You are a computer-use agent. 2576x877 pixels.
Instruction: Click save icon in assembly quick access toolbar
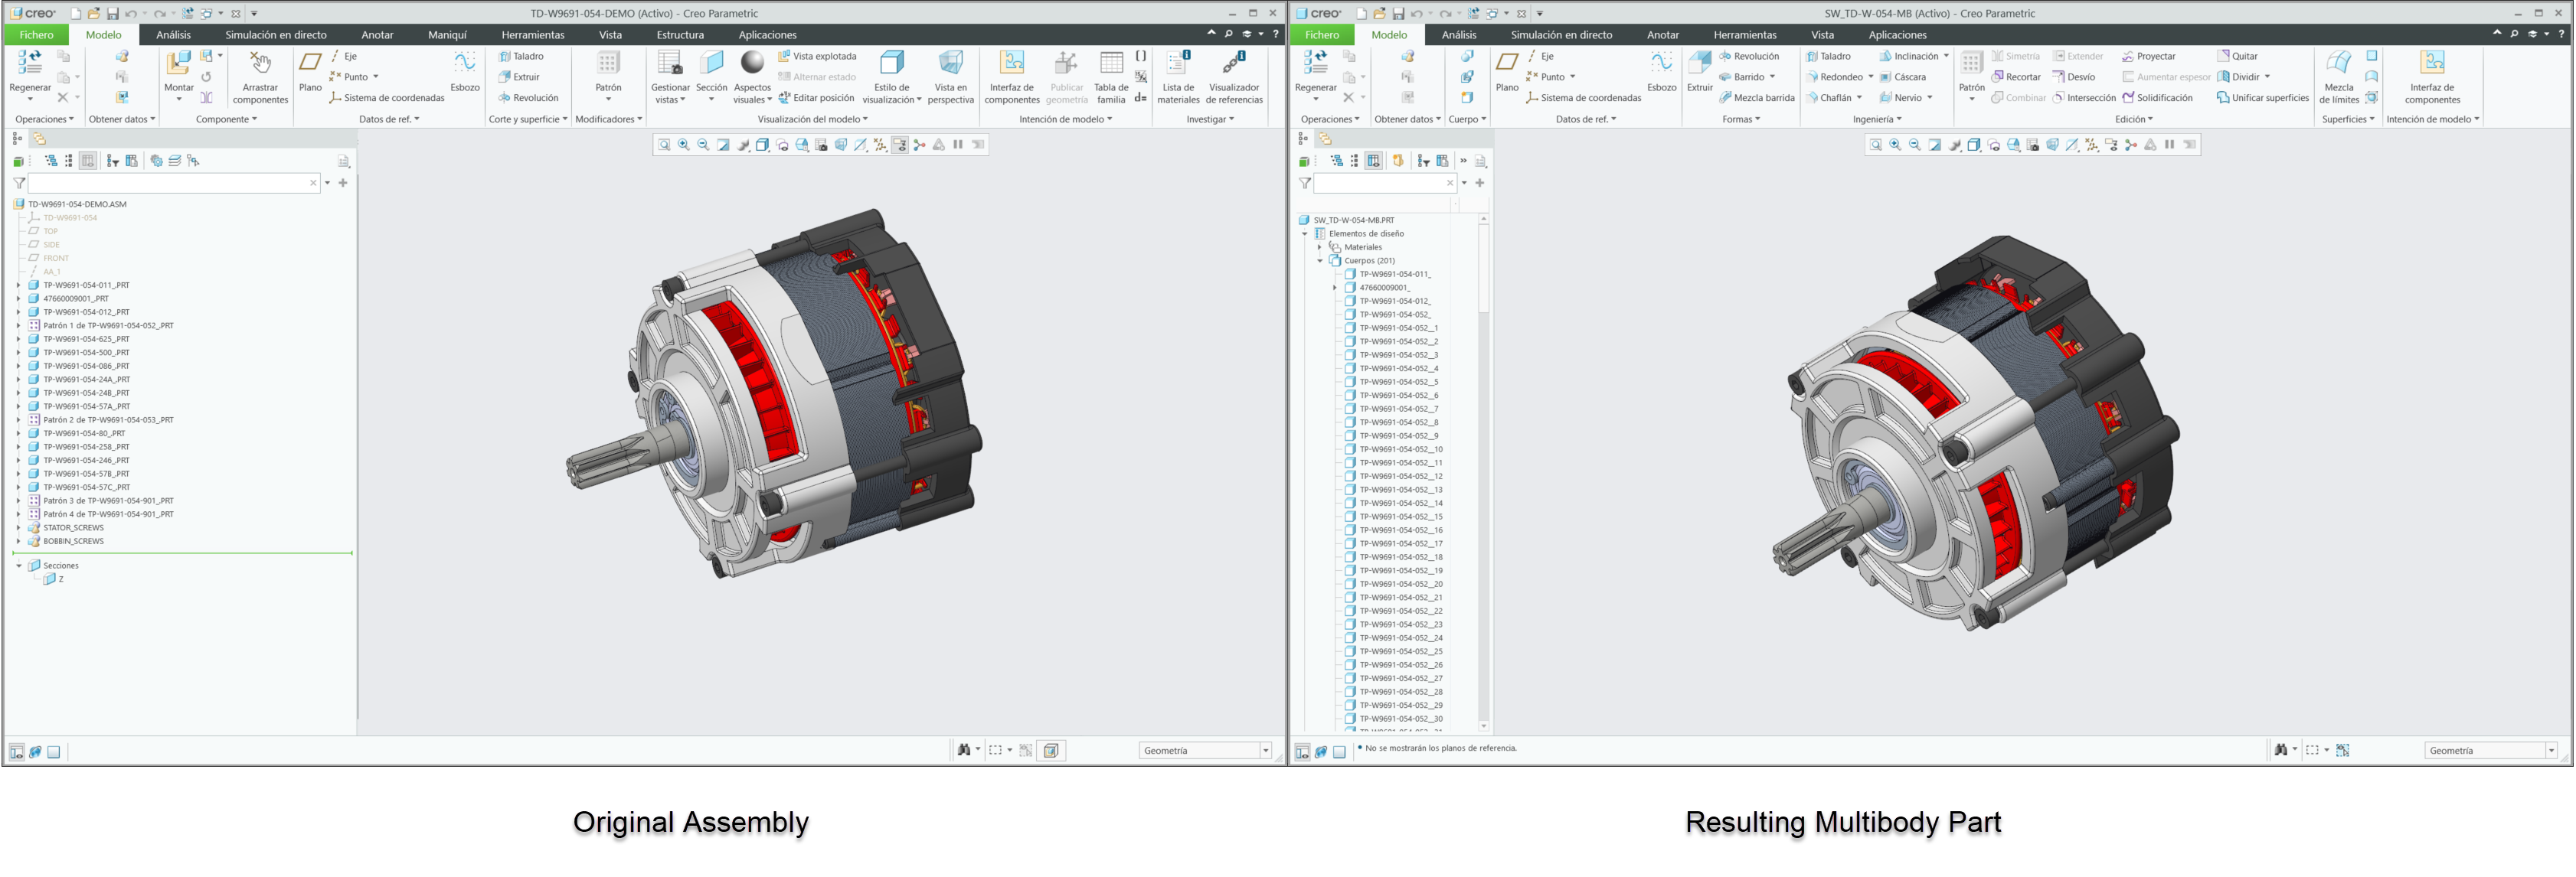click(x=112, y=13)
